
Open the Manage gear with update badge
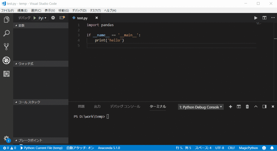click(7, 139)
